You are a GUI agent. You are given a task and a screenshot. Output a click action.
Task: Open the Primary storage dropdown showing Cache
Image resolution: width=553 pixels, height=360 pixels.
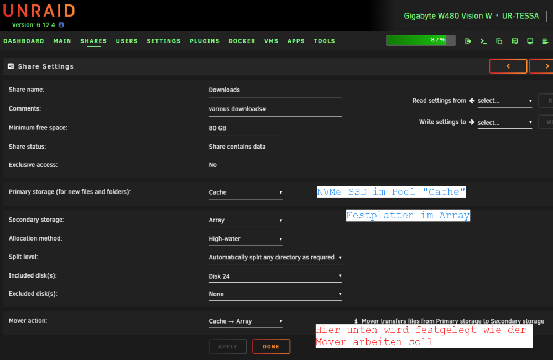point(246,192)
